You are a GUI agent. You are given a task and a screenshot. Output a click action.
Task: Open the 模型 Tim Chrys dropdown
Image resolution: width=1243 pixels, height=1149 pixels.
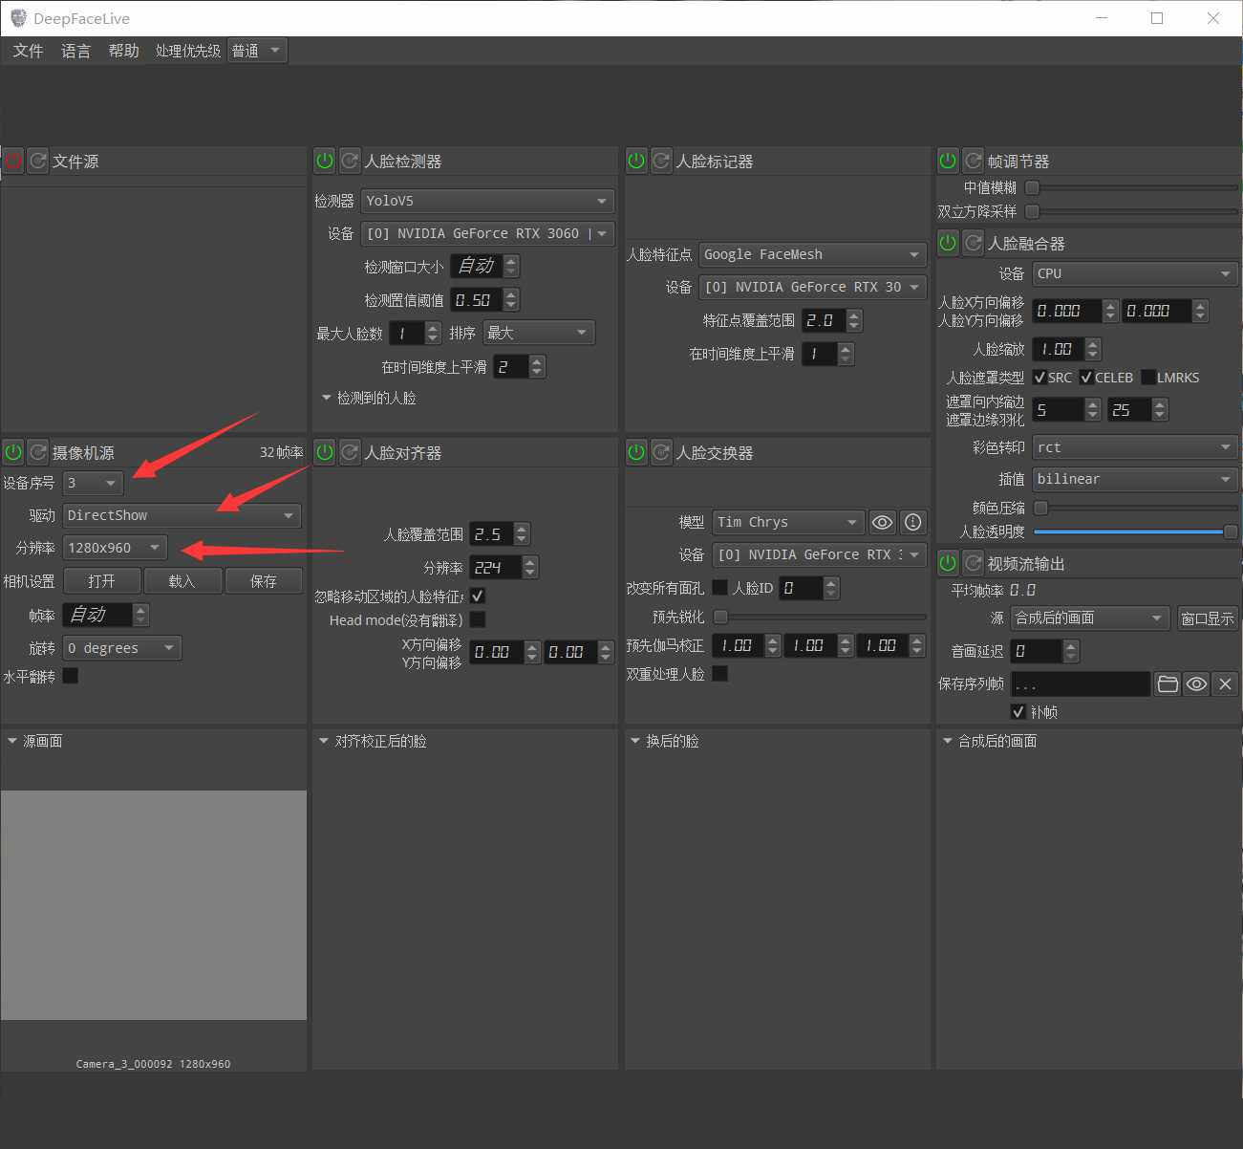click(788, 522)
